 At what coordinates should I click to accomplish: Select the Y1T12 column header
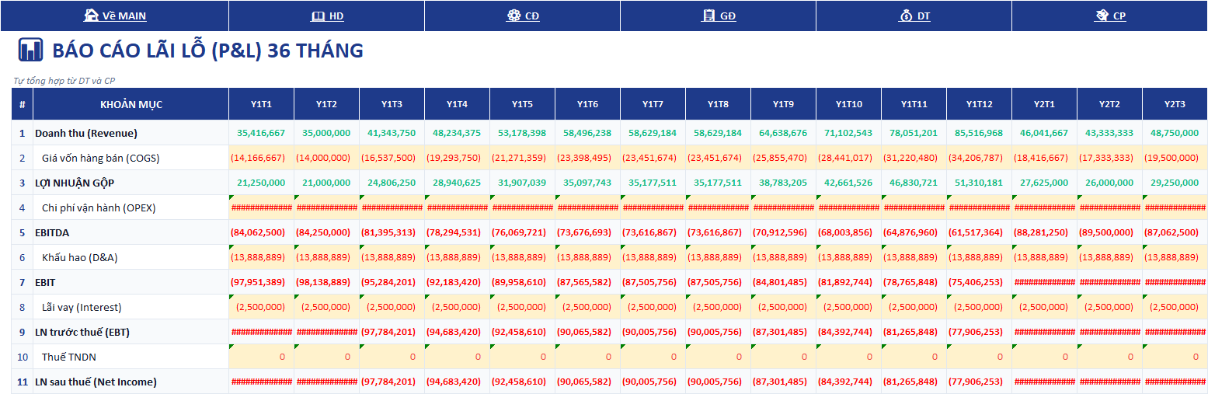pyautogui.click(x=979, y=104)
